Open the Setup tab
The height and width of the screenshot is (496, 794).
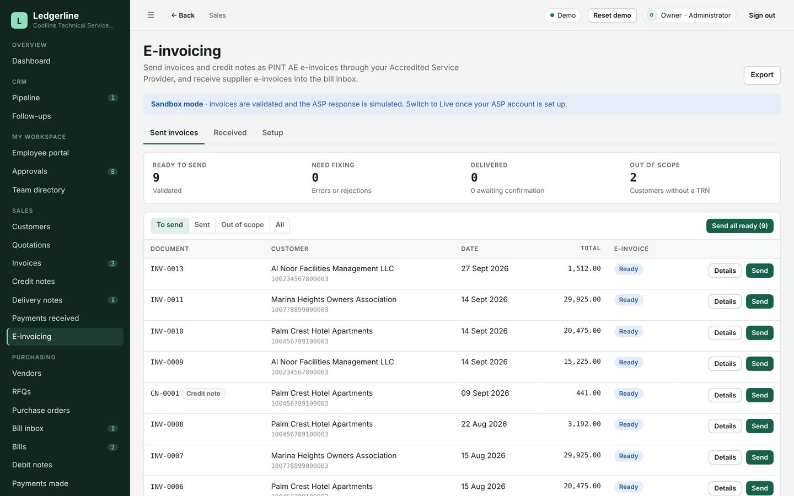pyautogui.click(x=272, y=133)
